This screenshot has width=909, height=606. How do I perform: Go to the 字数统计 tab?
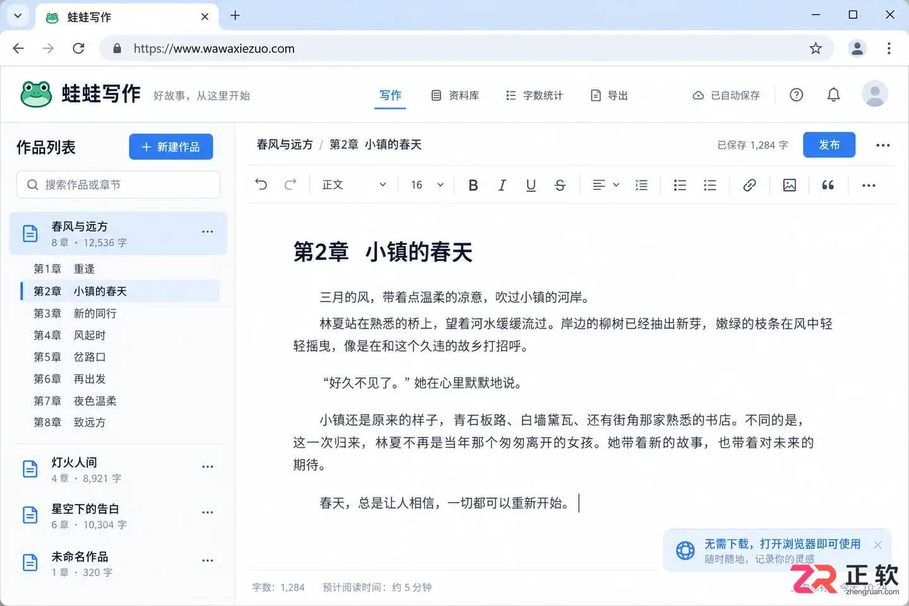pos(534,95)
